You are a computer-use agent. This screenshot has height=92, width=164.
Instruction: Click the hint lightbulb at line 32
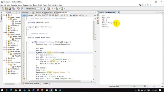point(24,78)
